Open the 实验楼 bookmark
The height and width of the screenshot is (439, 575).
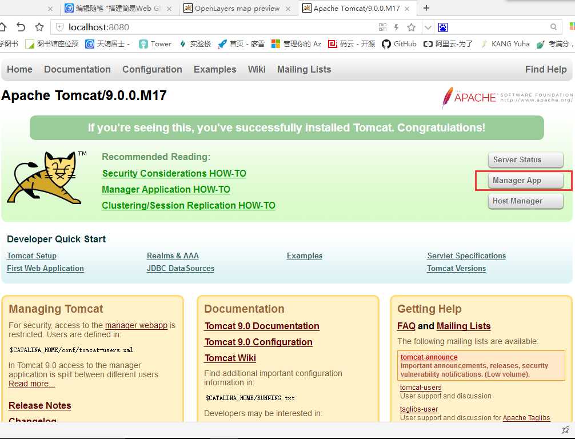point(195,44)
